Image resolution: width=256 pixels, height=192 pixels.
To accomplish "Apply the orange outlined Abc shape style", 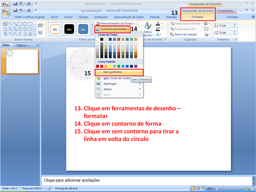I will point(55,29).
